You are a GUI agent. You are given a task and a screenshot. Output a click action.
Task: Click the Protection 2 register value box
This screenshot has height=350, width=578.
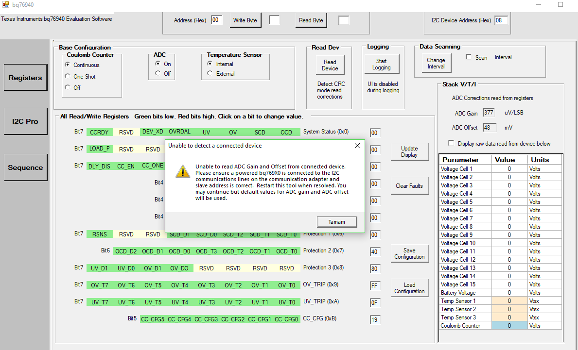pyautogui.click(x=375, y=252)
